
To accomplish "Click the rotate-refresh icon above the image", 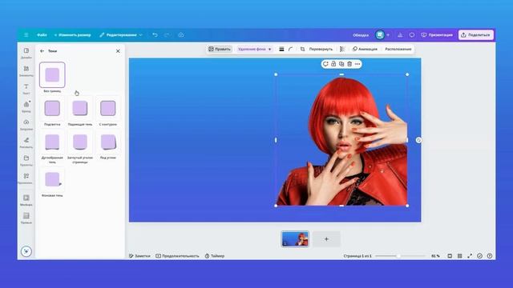I will pyautogui.click(x=325, y=64).
